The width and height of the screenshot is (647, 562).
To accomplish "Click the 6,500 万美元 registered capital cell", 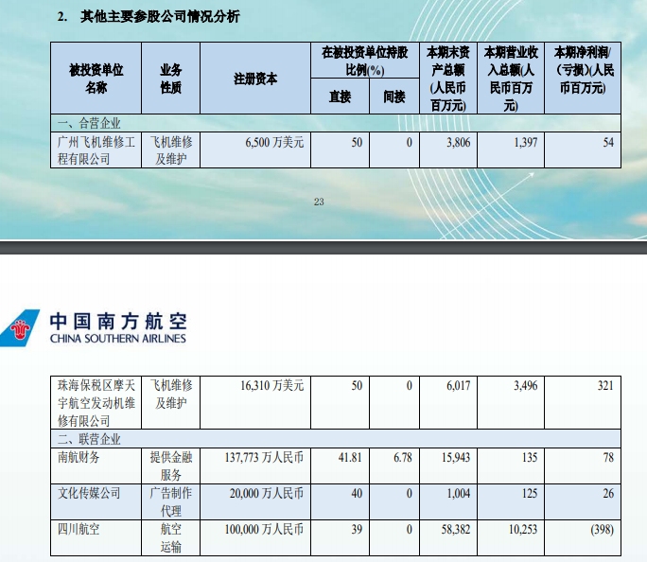I will [255, 150].
